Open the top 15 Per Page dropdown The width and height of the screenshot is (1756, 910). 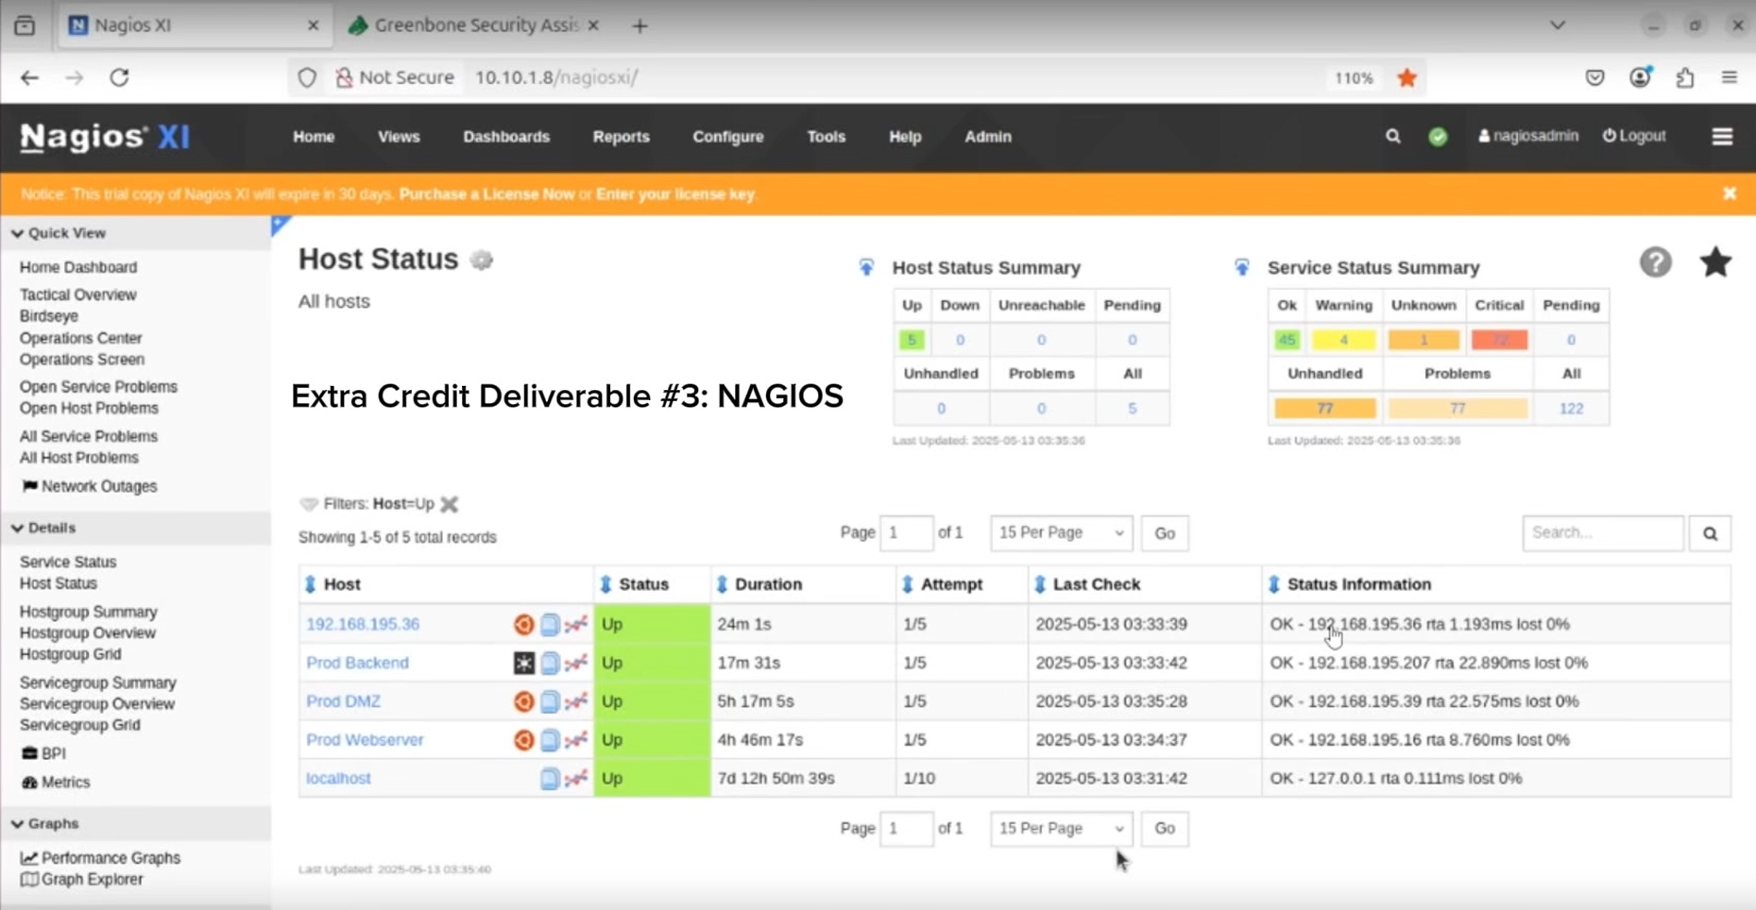coord(1061,533)
